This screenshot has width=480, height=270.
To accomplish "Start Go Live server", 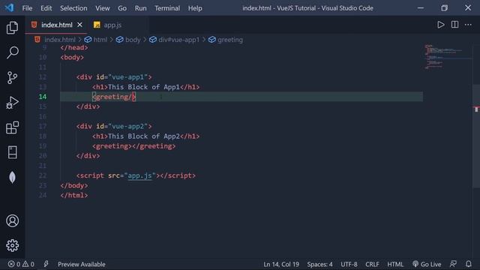I will pos(427,264).
